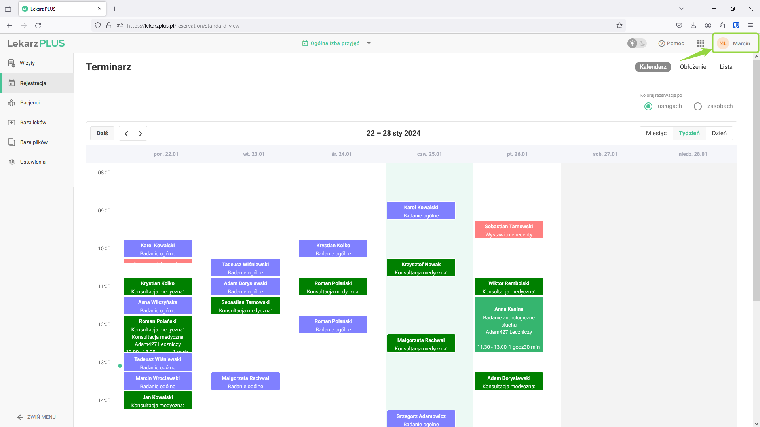Expand the Ogólna izba przyjęć dropdown
The height and width of the screenshot is (427, 760).
(369, 43)
